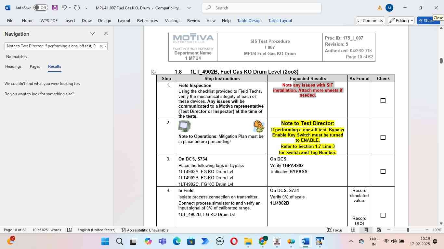This screenshot has width=444, height=249.
Task: Click the proofing/spell check icon
Action: (x=69, y=230)
